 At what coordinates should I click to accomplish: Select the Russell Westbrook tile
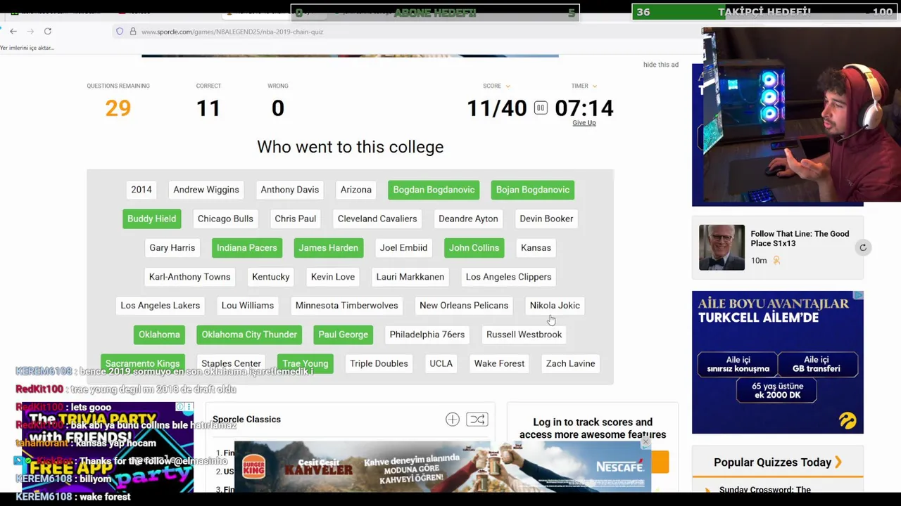pos(524,335)
